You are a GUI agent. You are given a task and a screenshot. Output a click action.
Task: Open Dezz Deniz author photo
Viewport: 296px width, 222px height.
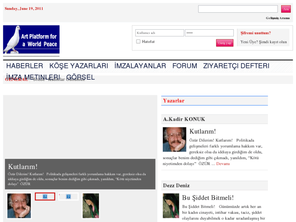pyautogui.click(x=171, y=206)
